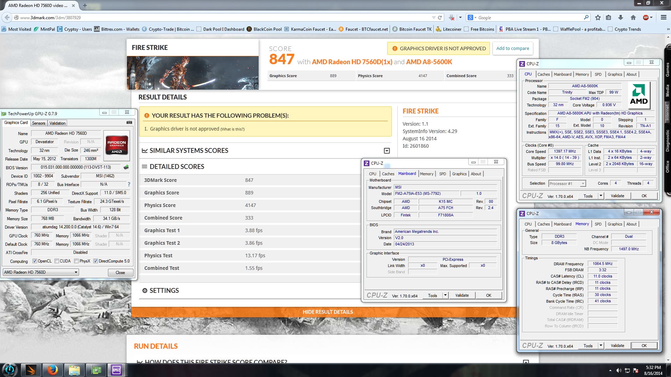Image resolution: width=671 pixels, height=377 pixels.
Task: Click the BIOS save chip icon in GPU-Z
Action: point(126,167)
